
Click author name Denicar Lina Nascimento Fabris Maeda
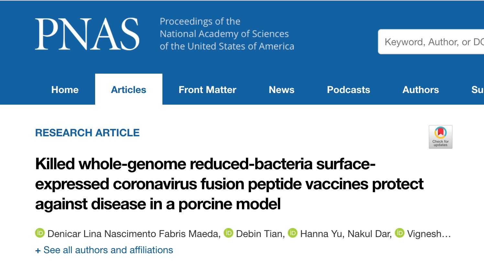point(134,234)
